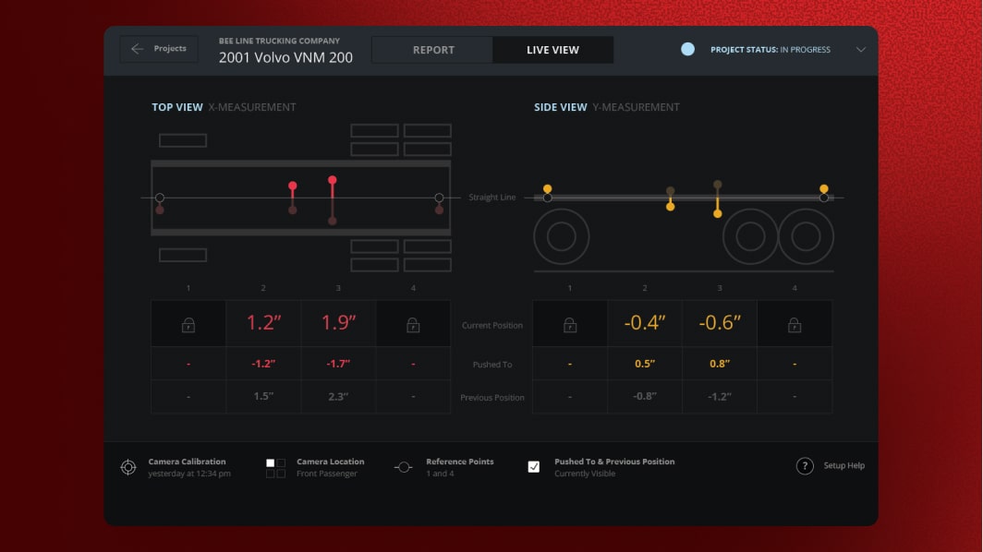This screenshot has height=552, width=983.
Task: Open the Camera Location grid icon
Action: (x=276, y=468)
